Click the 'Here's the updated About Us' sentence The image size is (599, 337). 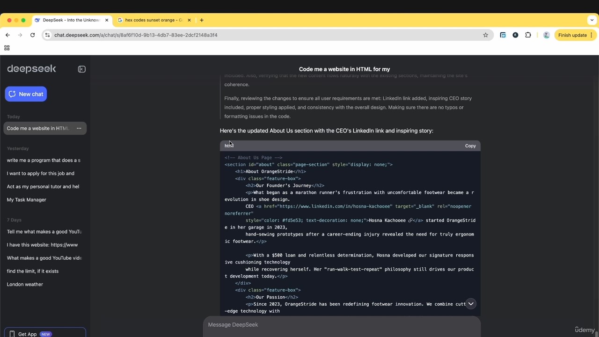(x=327, y=131)
